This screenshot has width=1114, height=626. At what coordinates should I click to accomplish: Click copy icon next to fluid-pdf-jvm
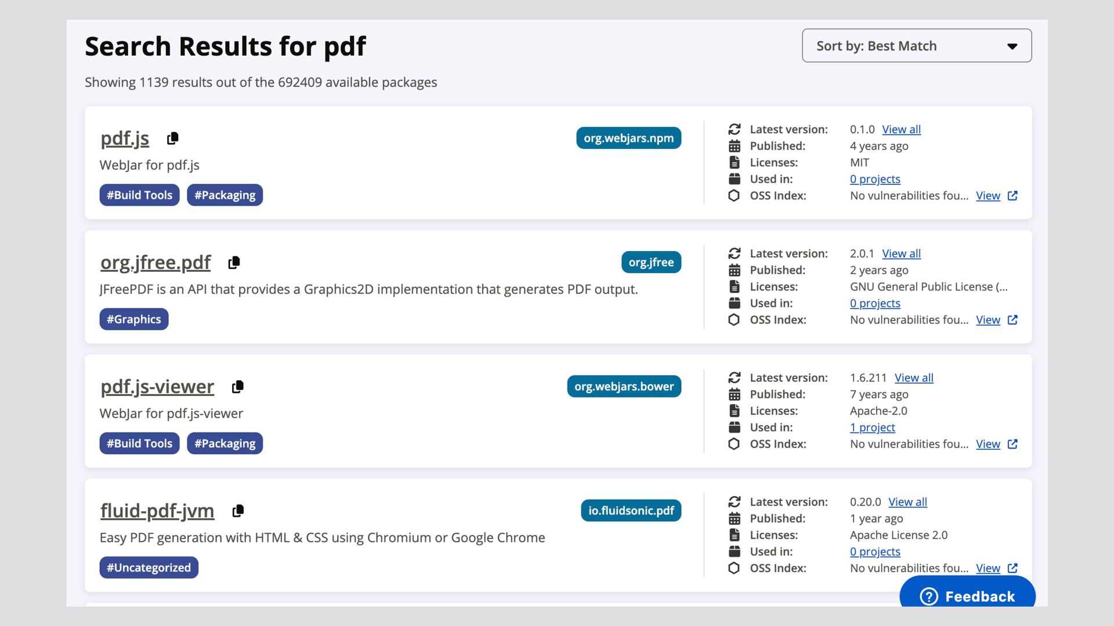point(237,511)
